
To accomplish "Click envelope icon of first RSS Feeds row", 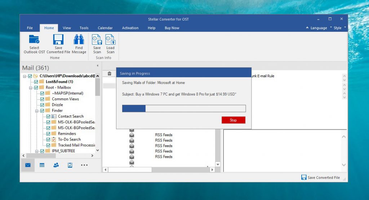I will (x=132, y=135).
